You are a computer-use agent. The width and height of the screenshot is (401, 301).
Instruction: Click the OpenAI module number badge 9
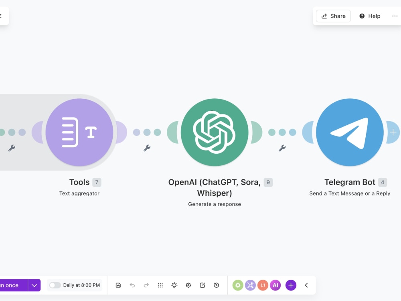pyautogui.click(x=268, y=182)
